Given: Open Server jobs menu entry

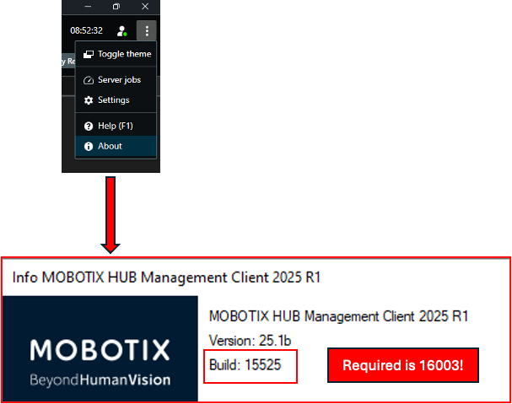Looking at the screenshot, I should [x=116, y=79].
